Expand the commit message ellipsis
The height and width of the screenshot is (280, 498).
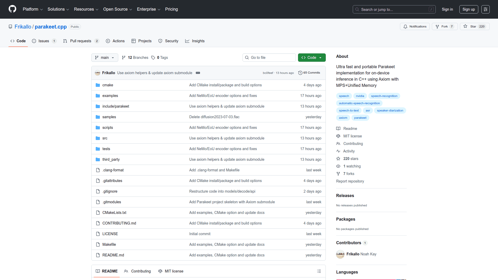tap(198, 73)
